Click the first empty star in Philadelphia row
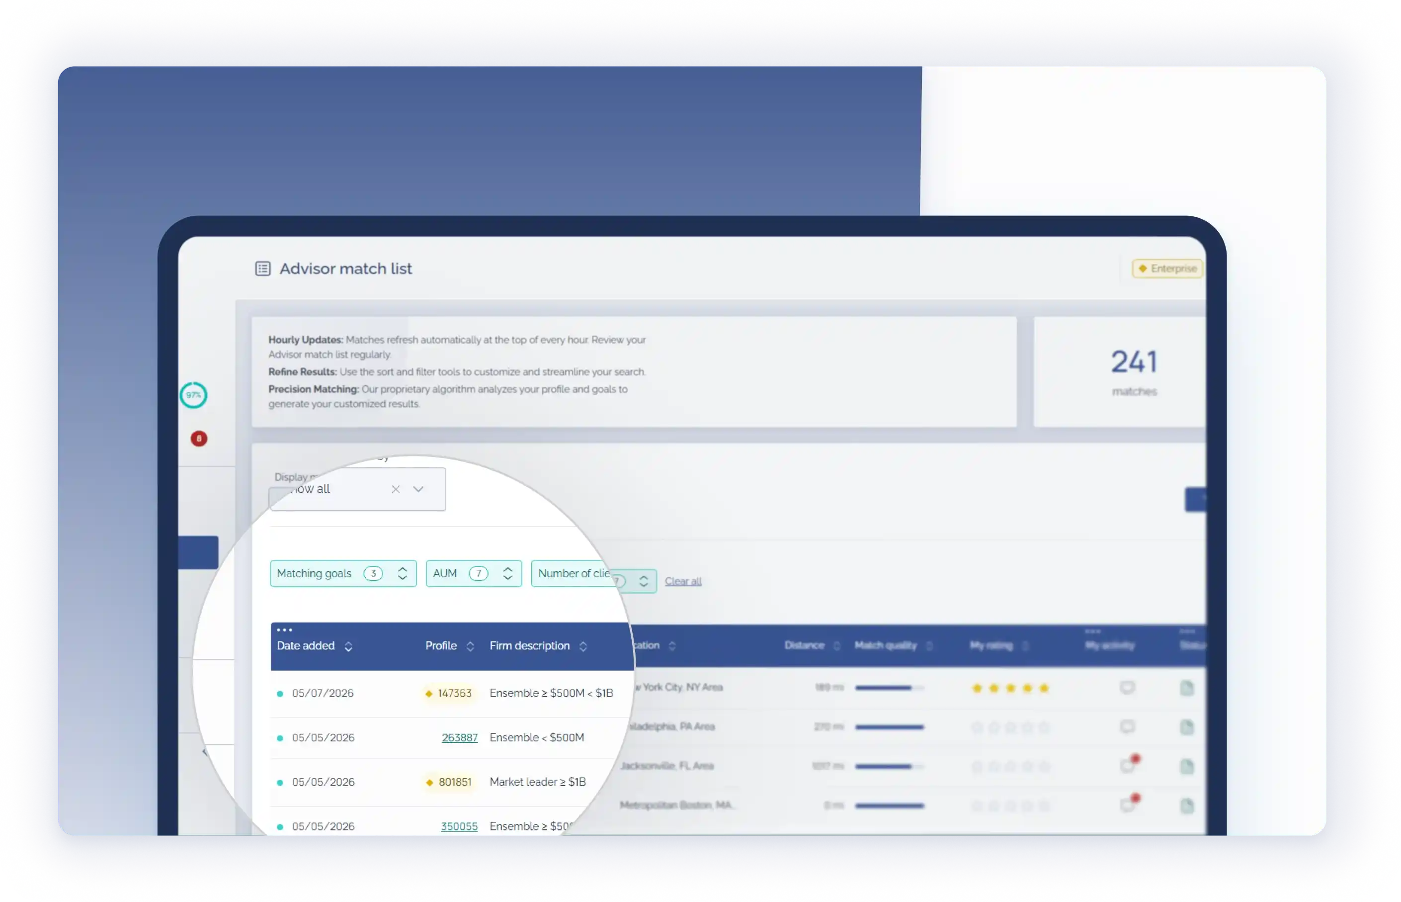This screenshot has height=902, width=1401. click(x=977, y=727)
